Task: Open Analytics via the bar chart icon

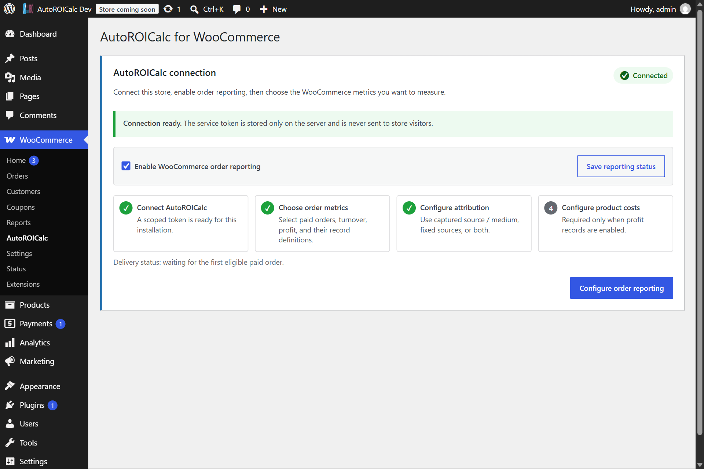Action: [x=10, y=342]
